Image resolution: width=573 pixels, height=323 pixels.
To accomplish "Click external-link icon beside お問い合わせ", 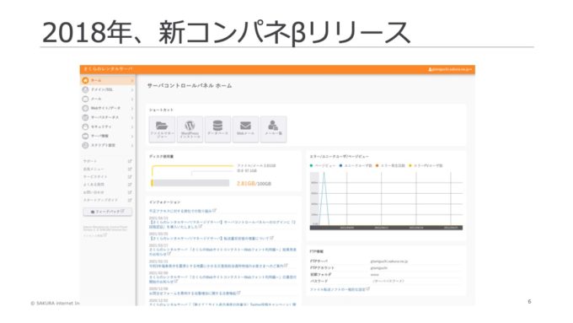I will coord(130,192).
